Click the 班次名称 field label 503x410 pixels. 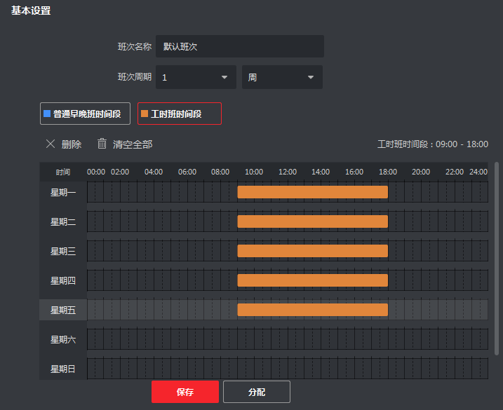click(x=135, y=47)
